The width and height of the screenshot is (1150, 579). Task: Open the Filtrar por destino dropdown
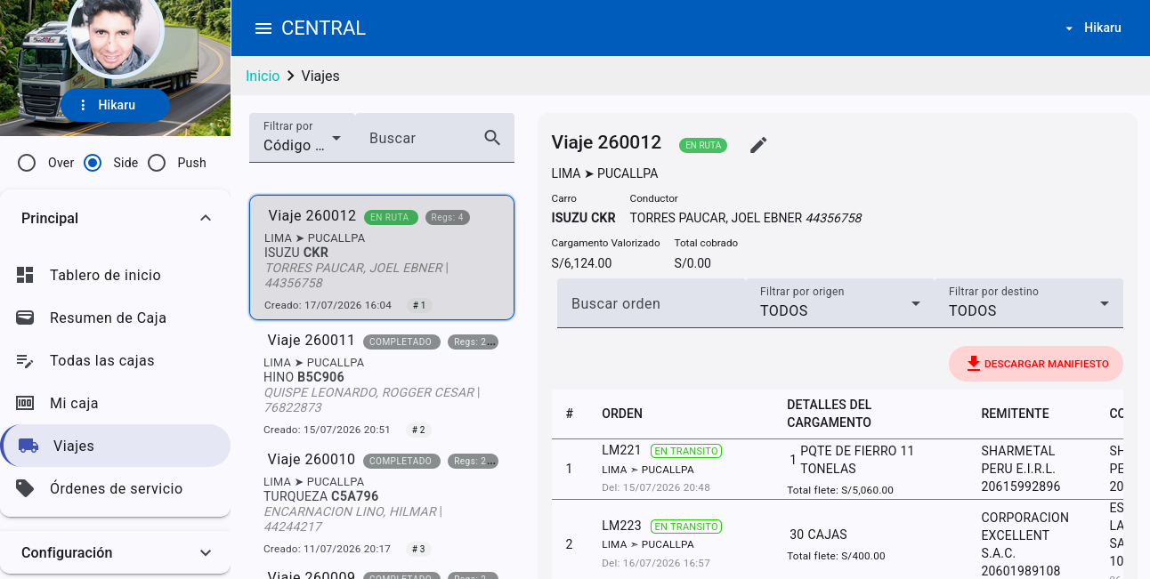point(1029,303)
